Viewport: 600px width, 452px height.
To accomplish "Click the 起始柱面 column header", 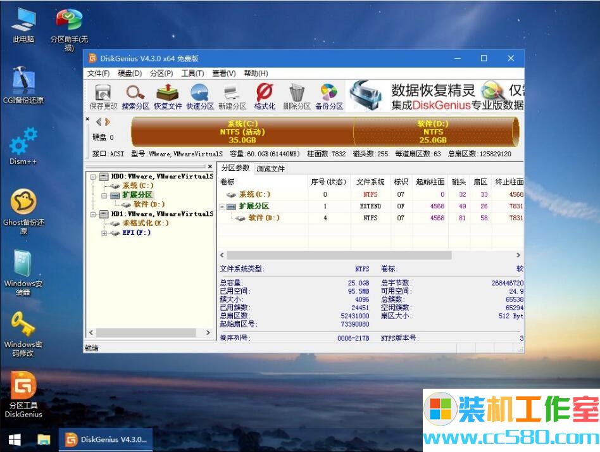I will point(430,182).
